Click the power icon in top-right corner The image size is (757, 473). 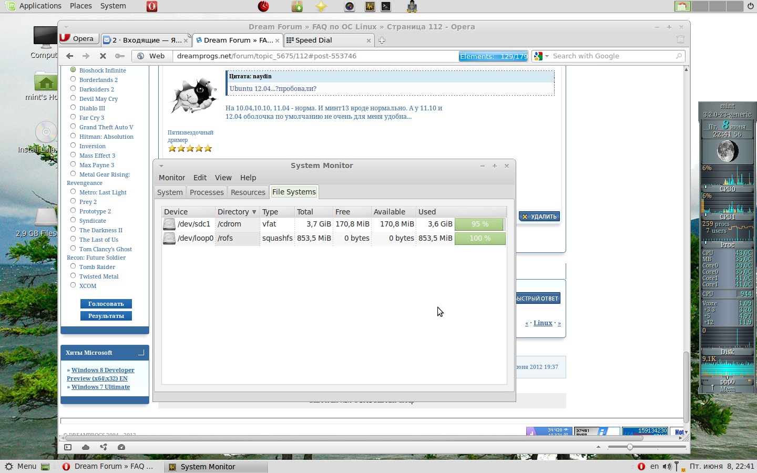click(x=750, y=6)
